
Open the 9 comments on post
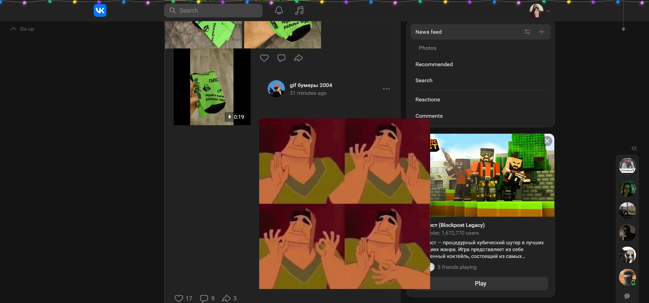point(207,299)
